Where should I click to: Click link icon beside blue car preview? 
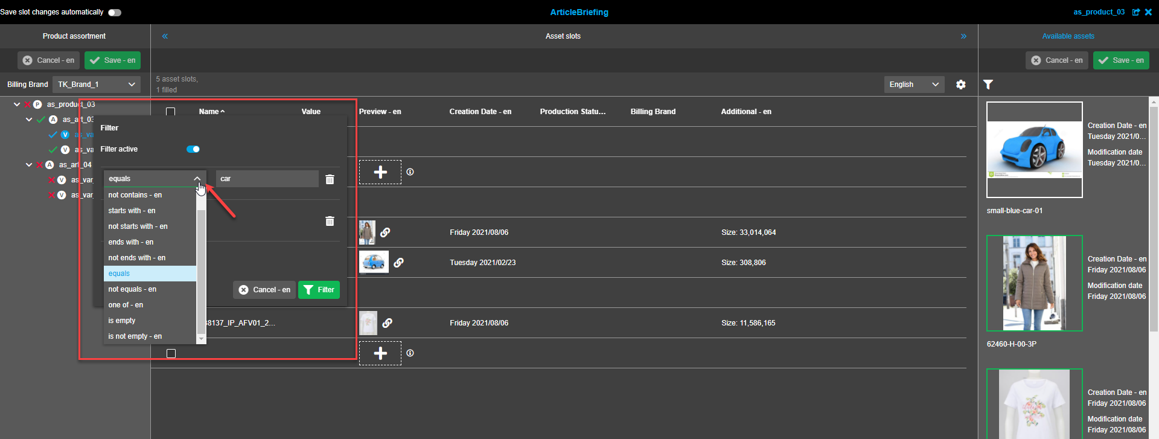398,263
